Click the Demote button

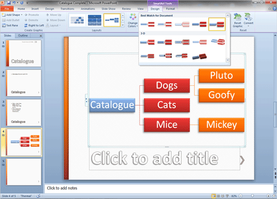[31, 20]
